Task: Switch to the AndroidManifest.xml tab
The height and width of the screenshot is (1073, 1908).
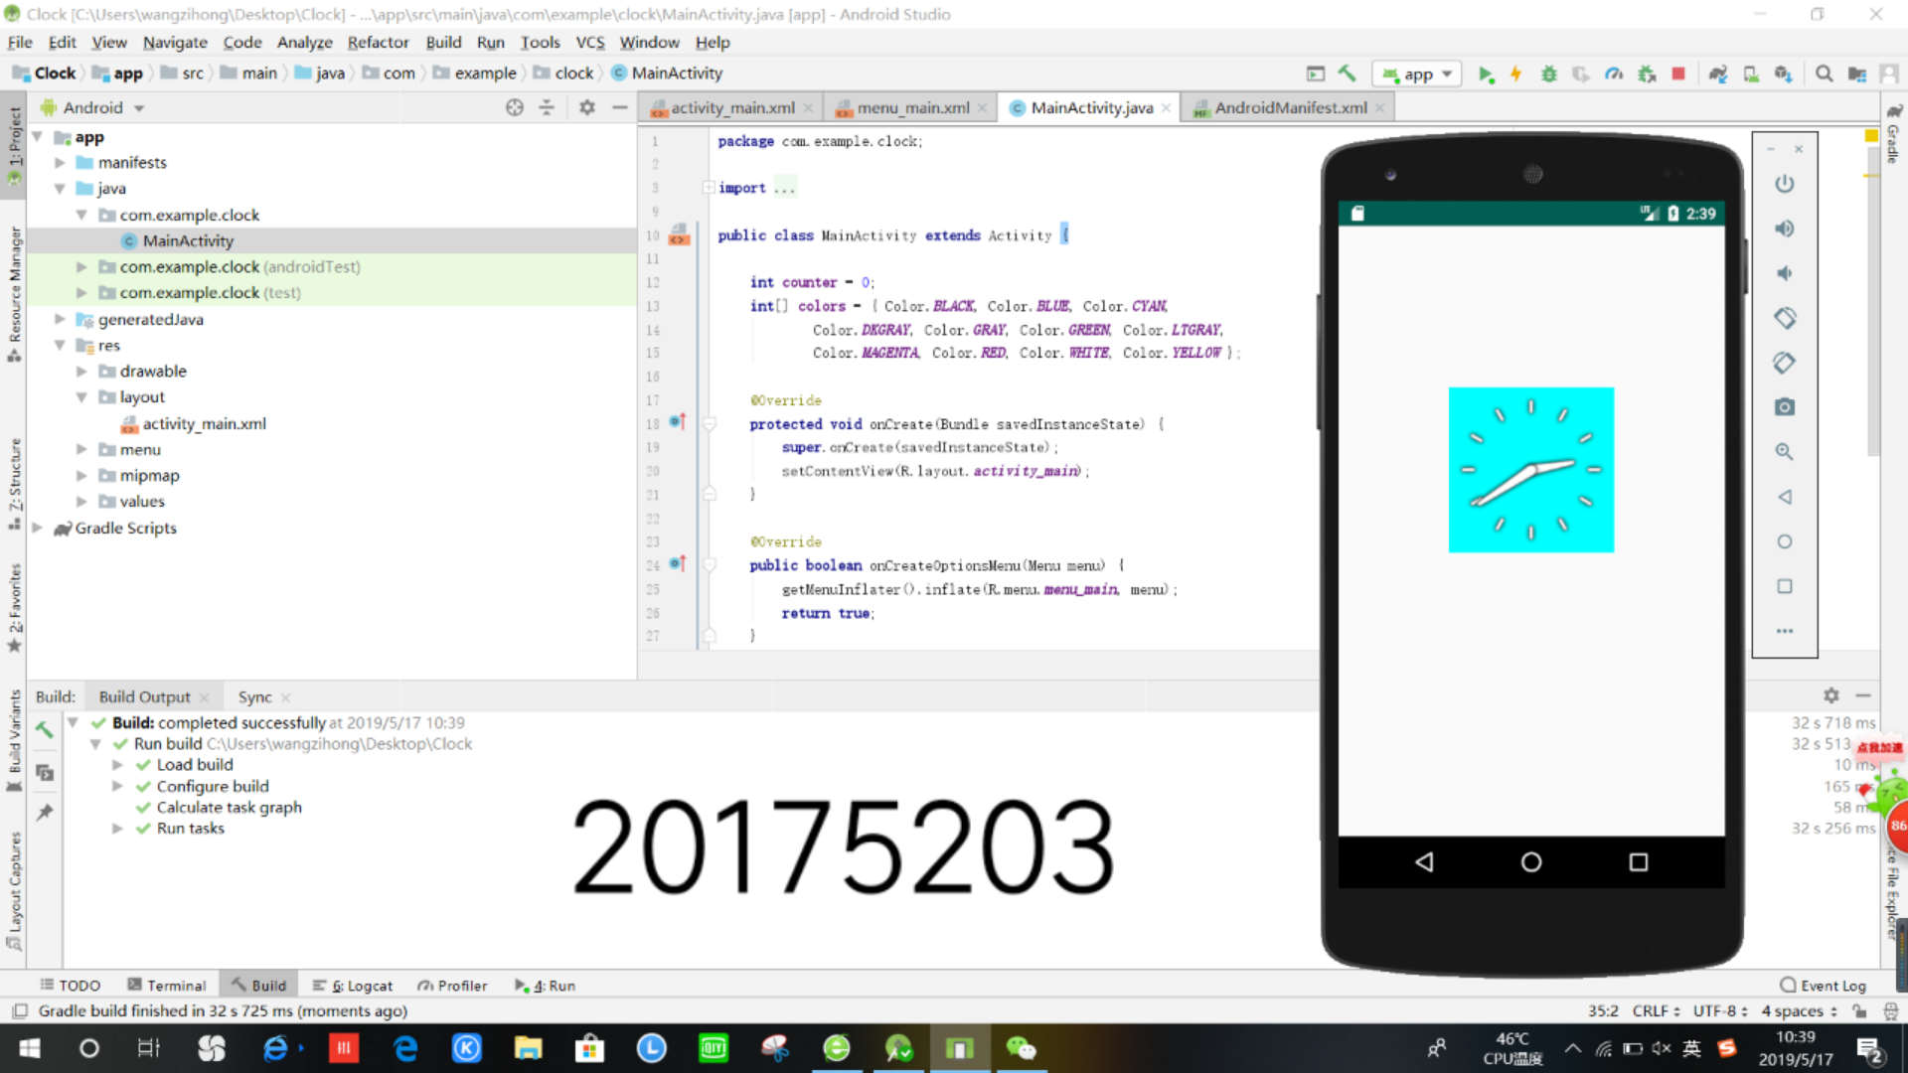Action: point(1289,107)
